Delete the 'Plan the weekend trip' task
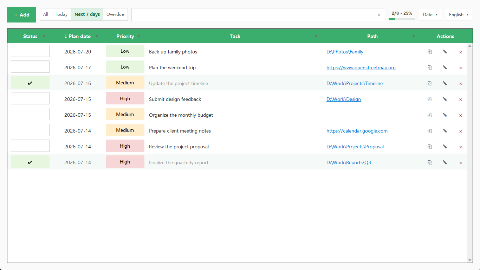Viewport: 480px width, 270px height. pos(461,68)
